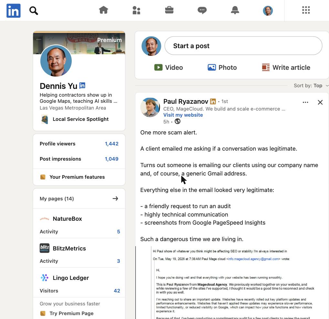Click the Photo post icon

click(212, 67)
